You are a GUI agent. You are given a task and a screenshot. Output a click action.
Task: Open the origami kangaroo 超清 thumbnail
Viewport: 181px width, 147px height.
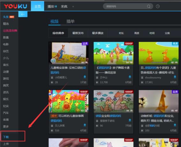(159, 101)
